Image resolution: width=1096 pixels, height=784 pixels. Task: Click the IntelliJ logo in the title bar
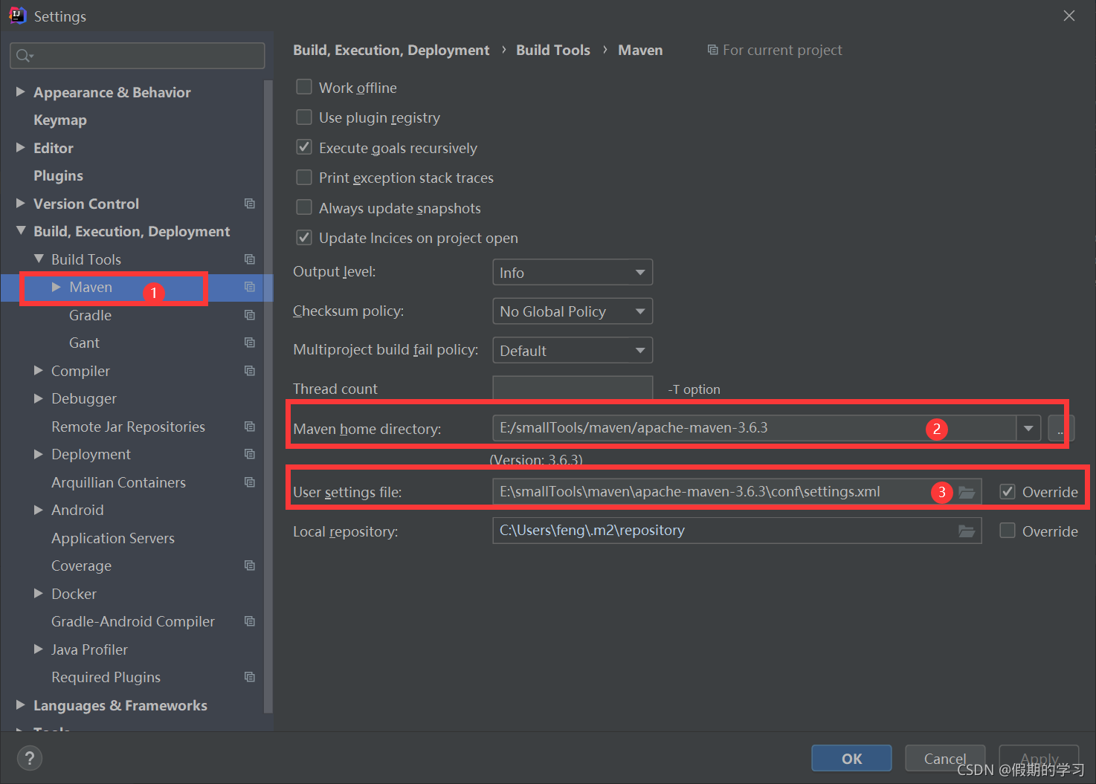coord(17,16)
